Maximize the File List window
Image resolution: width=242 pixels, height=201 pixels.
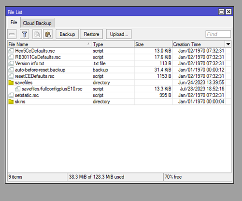(x=221, y=12)
